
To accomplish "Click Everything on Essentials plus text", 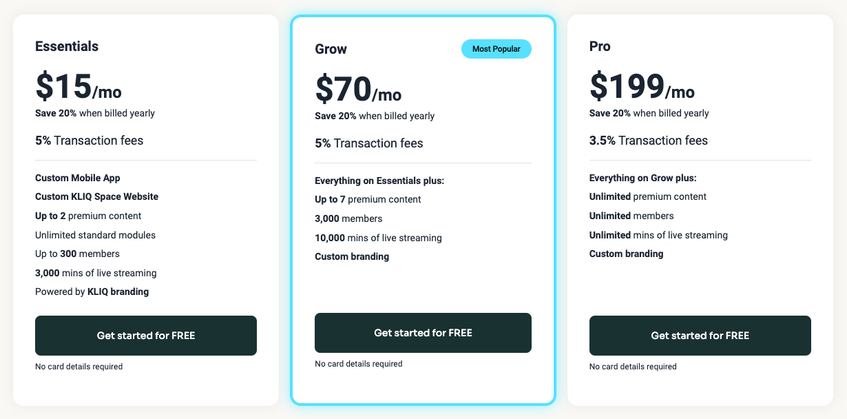I will click(x=379, y=181).
